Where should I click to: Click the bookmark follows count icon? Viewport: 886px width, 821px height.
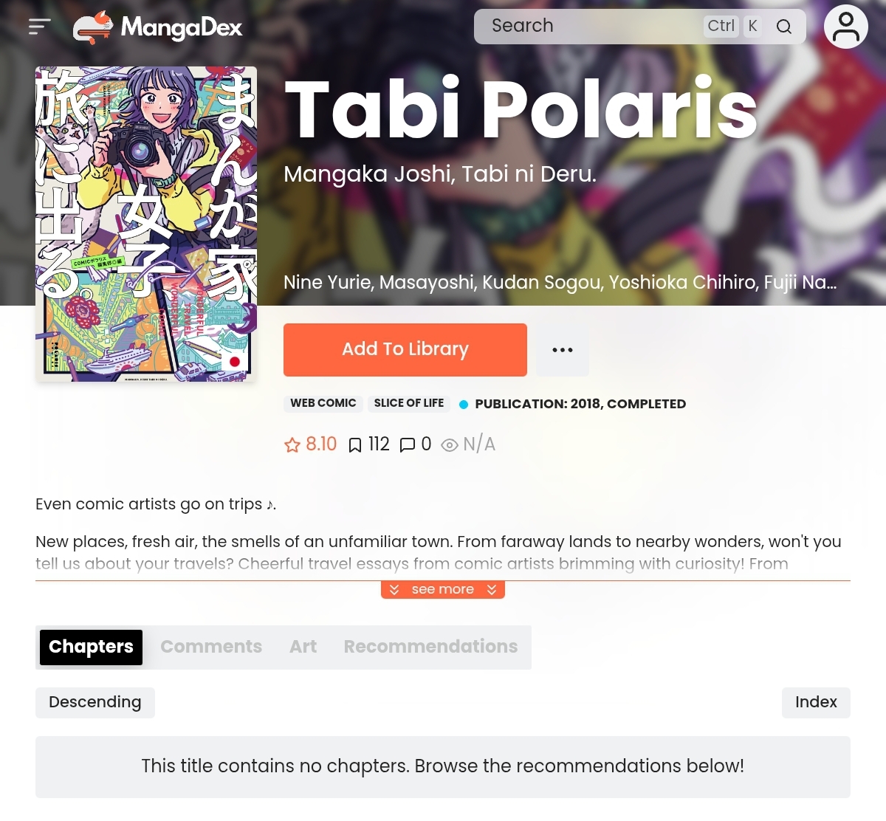[x=355, y=444]
